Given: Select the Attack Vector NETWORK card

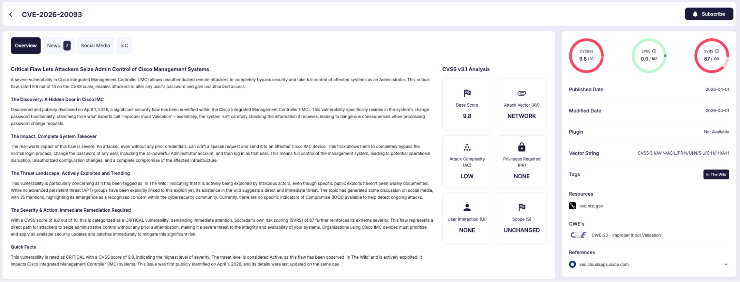Looking at the screenshot, I should [x=522, y=104].
